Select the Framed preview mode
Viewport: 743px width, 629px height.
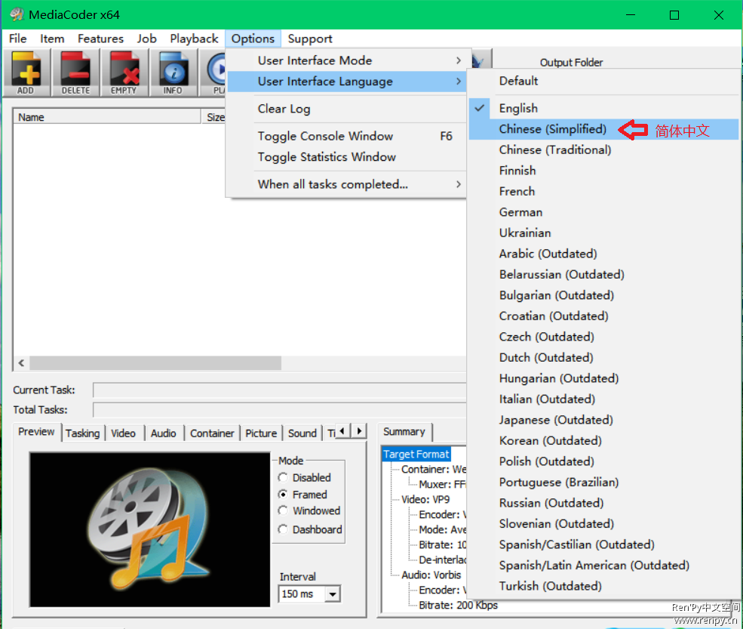click(302, 495)
